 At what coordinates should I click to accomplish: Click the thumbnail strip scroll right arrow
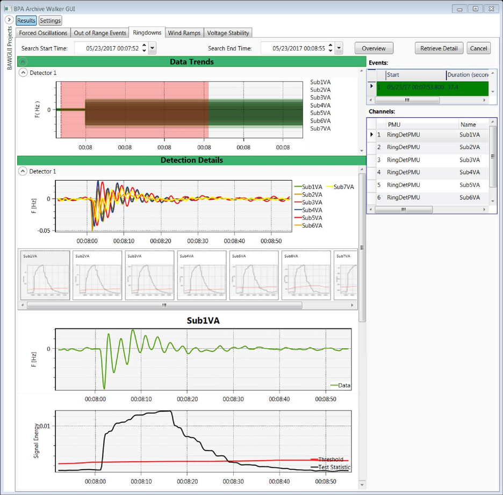[352, 305]
